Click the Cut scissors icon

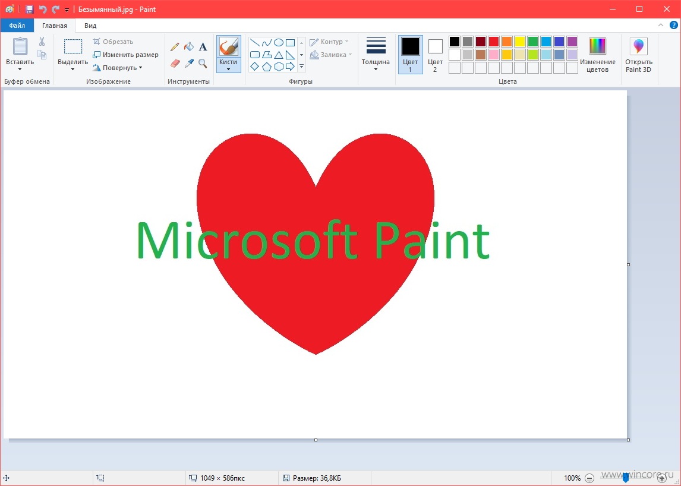point(42,41)
